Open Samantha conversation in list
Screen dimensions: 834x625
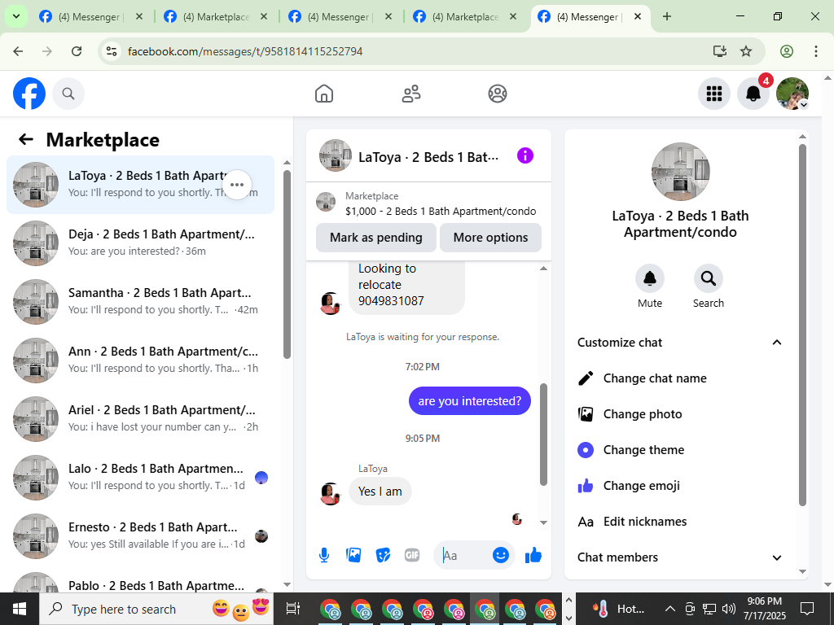[x=140, y=301]
